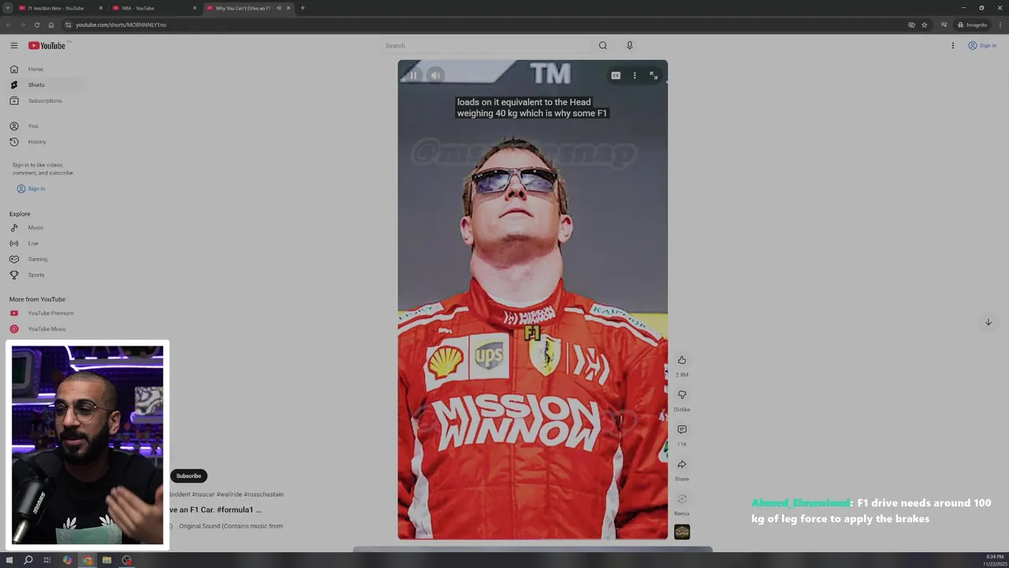Click the search magnifier button

click(603, 45)
